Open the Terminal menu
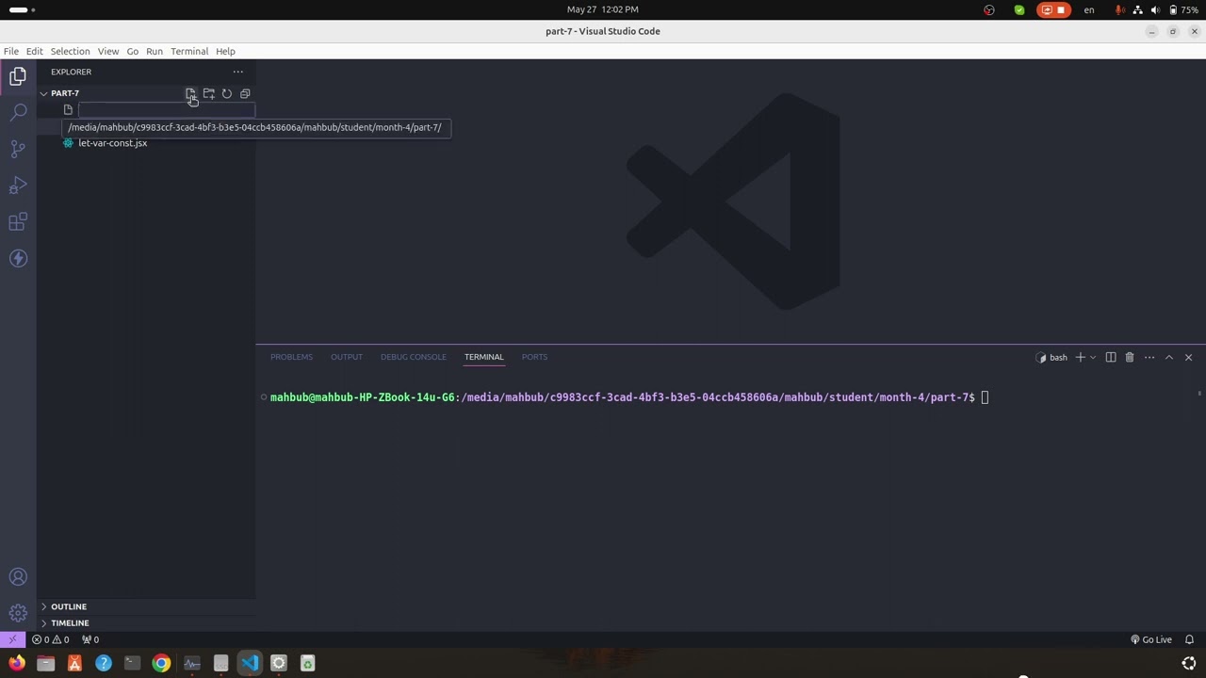This screenshot has height=678, width=1206. [189, 51]
